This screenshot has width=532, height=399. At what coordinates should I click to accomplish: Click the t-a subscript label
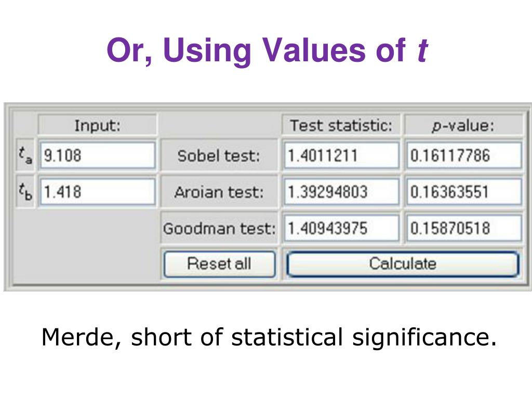pos(25,155)
